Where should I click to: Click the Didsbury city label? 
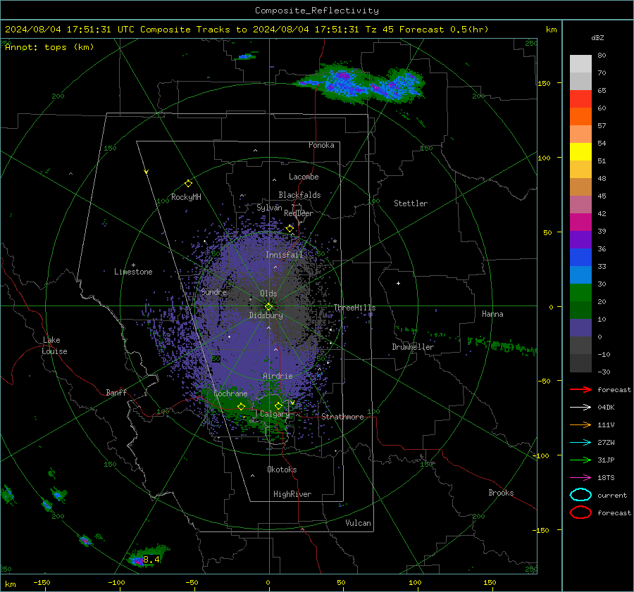click(x=266, y=315)
